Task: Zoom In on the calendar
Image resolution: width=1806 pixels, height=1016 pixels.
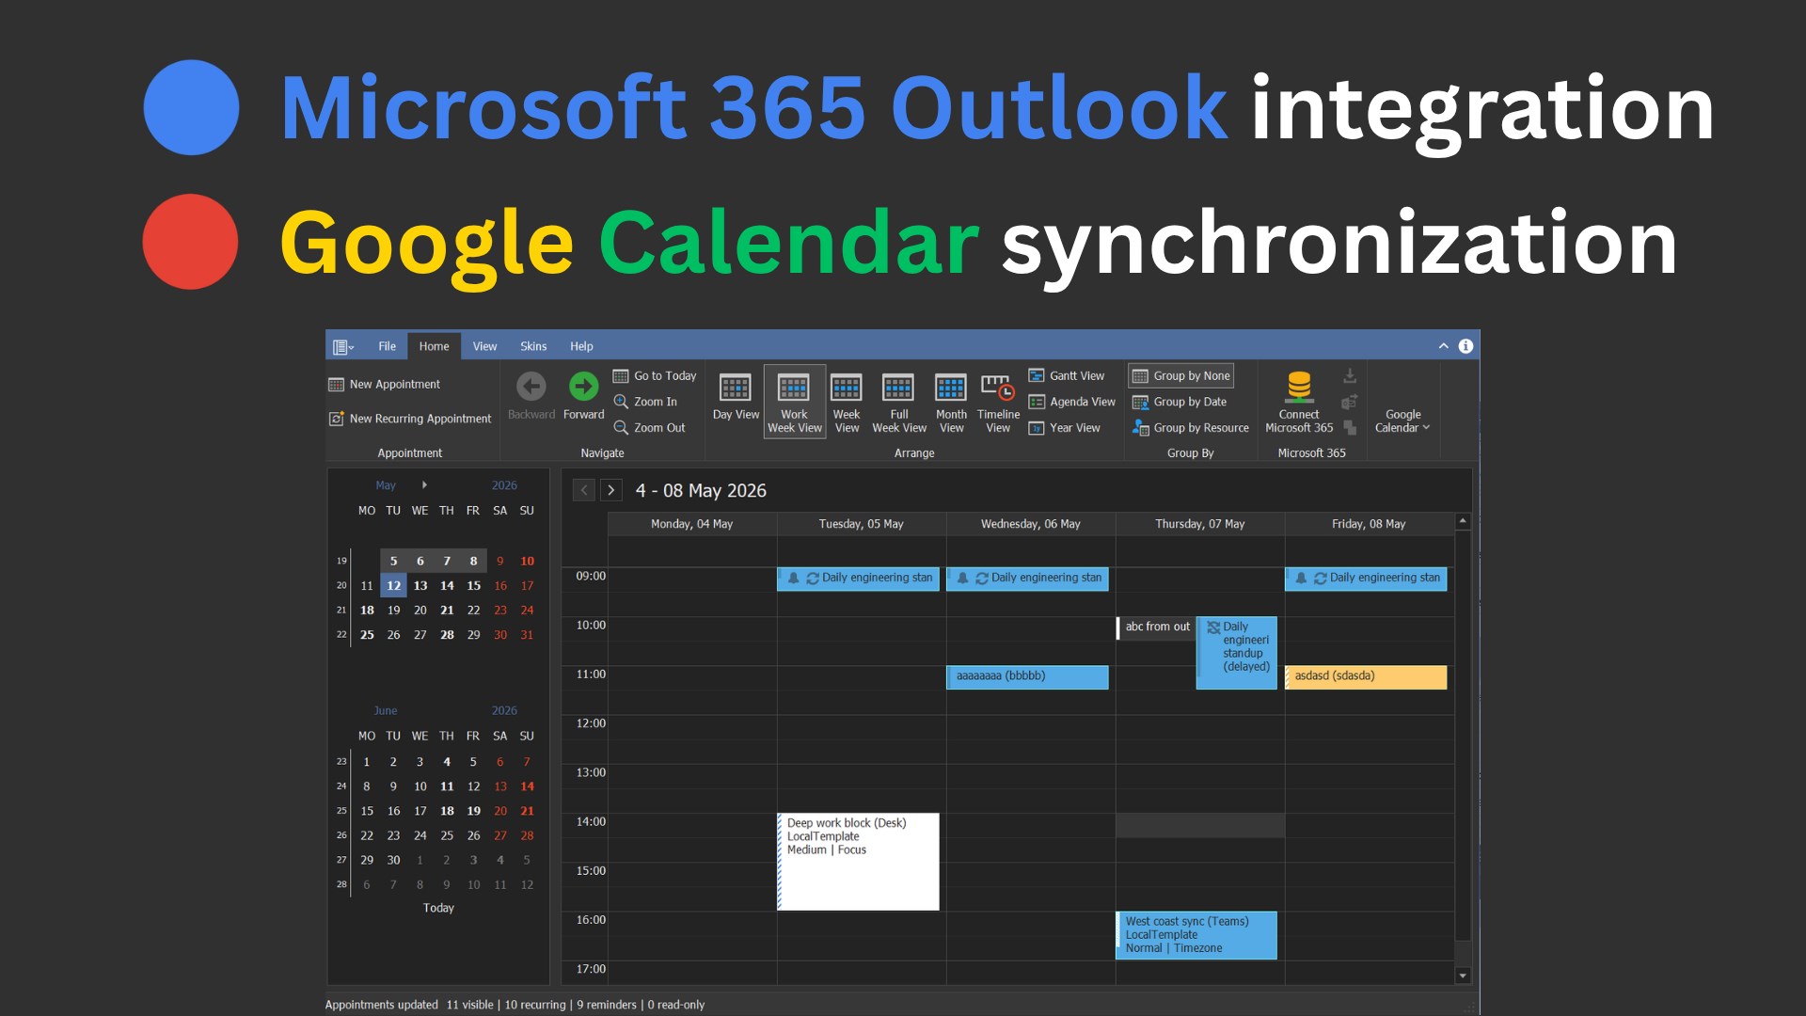Action: click(x=645, y=402)
